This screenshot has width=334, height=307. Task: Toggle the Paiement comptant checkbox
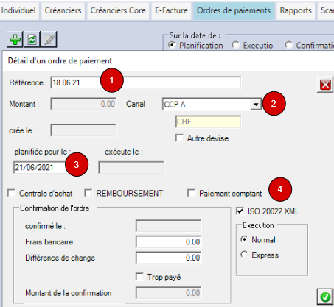coord(191,193)
